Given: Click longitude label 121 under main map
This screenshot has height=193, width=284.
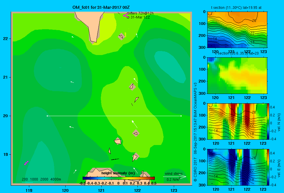Looking at the screenshot, I should 101,190.
